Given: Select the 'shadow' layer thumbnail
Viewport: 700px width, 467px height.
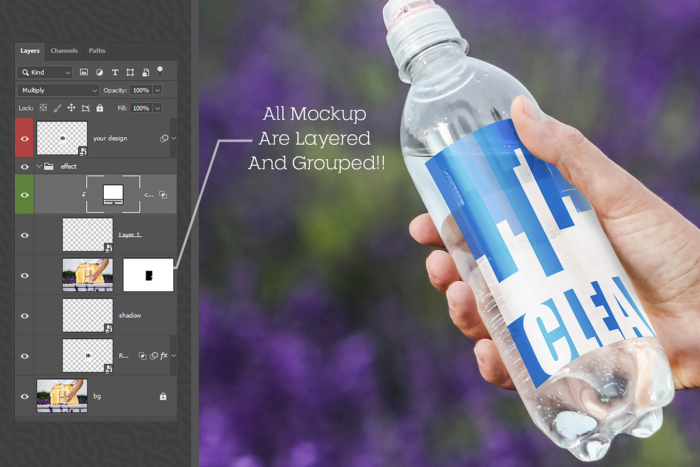Looking at the screenshot, I should (87, 315).
